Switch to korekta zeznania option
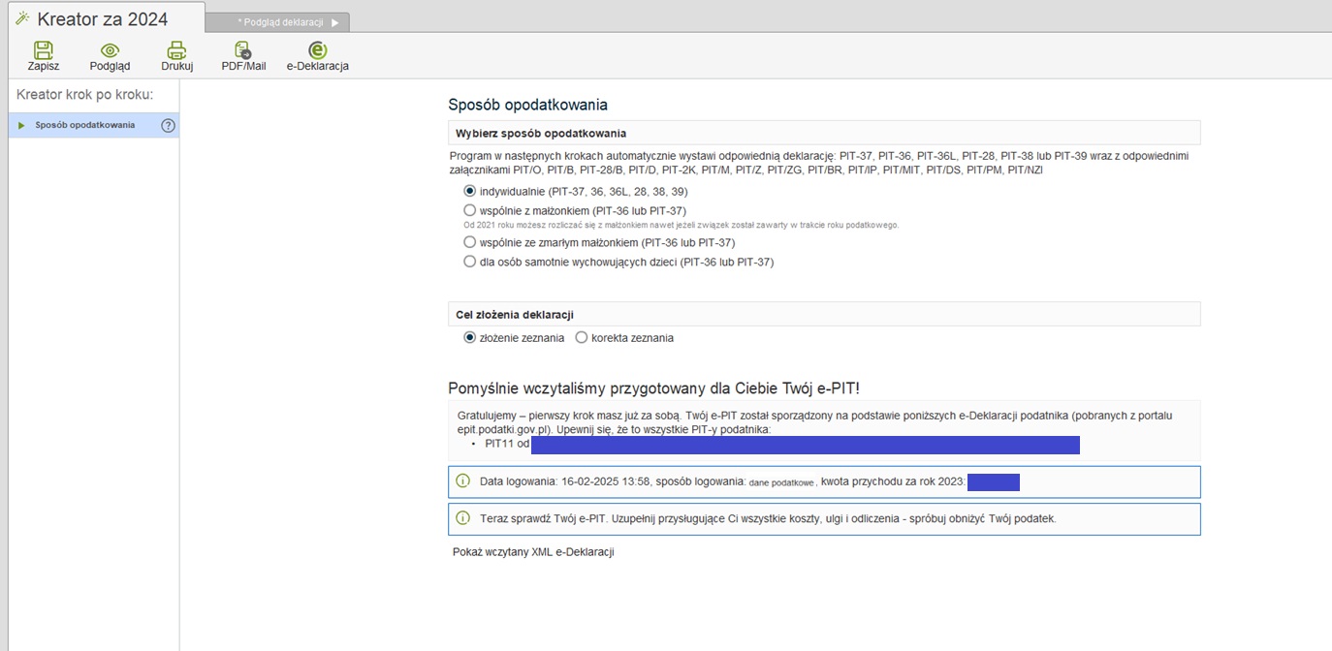1332x651 pixels. pyautogui.click(x=582, y=338)
